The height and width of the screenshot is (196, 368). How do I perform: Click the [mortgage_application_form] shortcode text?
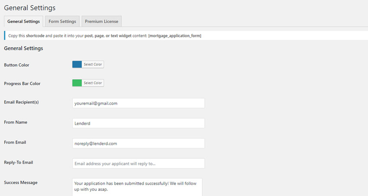174,35
